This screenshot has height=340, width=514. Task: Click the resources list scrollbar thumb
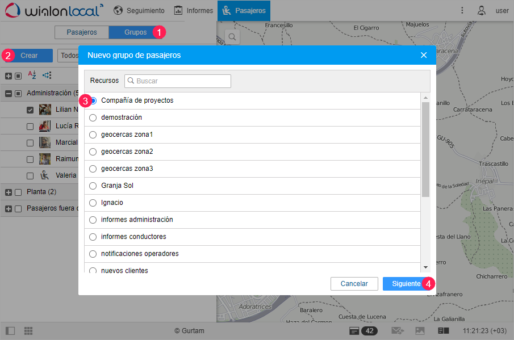coord(425,149)
